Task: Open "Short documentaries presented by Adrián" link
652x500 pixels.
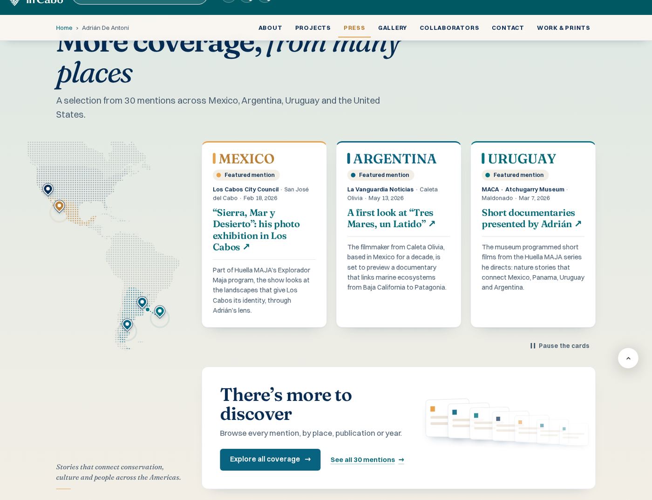Action: tap(532, 218)
